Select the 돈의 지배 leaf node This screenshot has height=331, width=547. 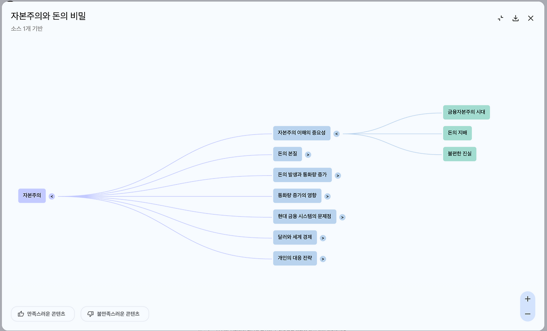[457, 133]
